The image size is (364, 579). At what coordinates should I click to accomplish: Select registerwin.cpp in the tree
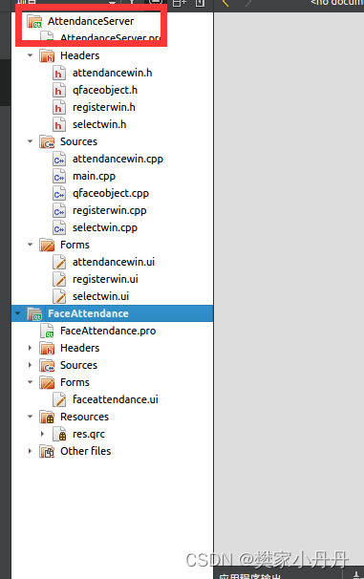coord(109,210)
